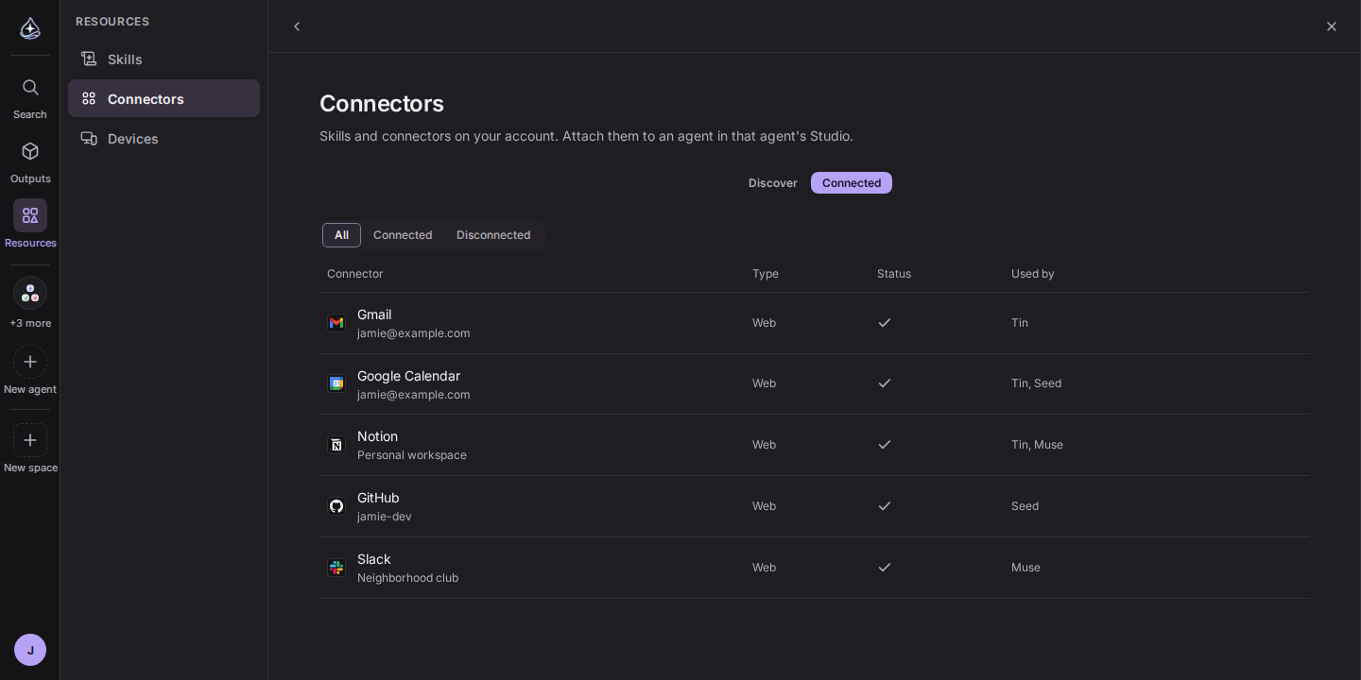Click the Gmail connector icon
This screenshot has height=680, width=1361.
pos(336,323)
